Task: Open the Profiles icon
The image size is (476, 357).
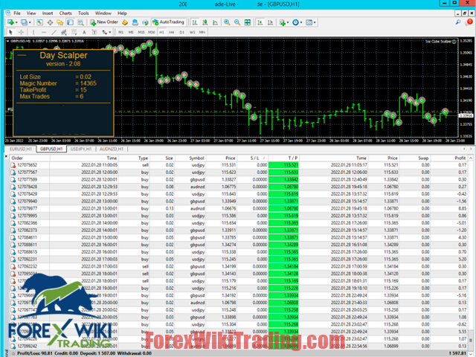Action: tap(24, 22)
